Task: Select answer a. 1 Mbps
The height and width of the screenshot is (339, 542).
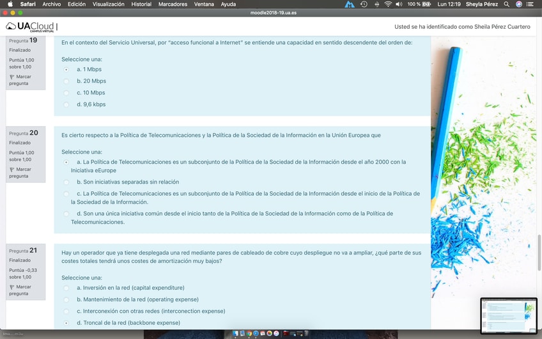Action: (x=66, y=70)
